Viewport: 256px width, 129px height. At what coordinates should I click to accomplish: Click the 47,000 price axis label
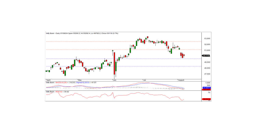click(207, 74)
